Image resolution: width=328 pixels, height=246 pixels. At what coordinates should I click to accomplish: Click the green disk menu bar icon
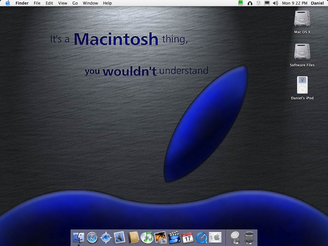click(241, 3)
